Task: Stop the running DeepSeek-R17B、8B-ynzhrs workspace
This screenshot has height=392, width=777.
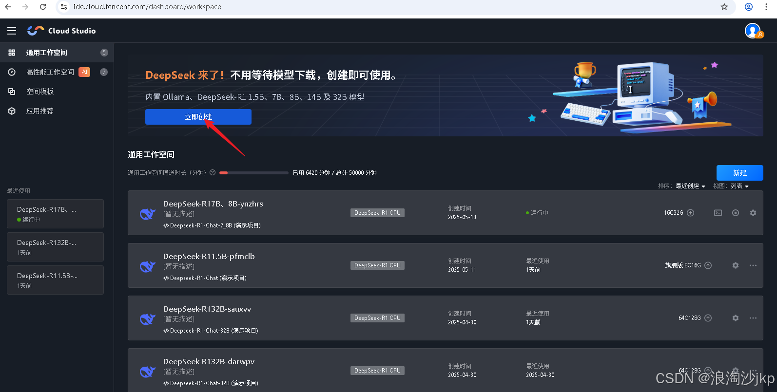Action: coord(736,213)
